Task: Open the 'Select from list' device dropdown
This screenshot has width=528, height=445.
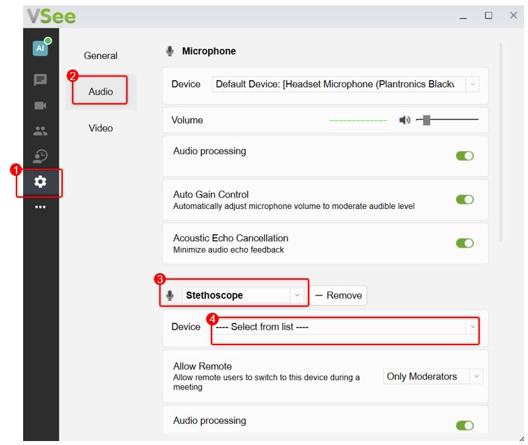Action: pyautogui.click(x=346, y=327)
